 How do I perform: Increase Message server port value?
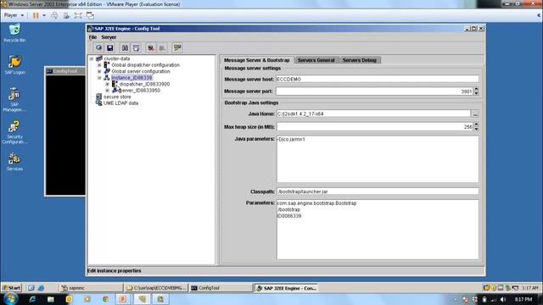(x=477, y=89)
